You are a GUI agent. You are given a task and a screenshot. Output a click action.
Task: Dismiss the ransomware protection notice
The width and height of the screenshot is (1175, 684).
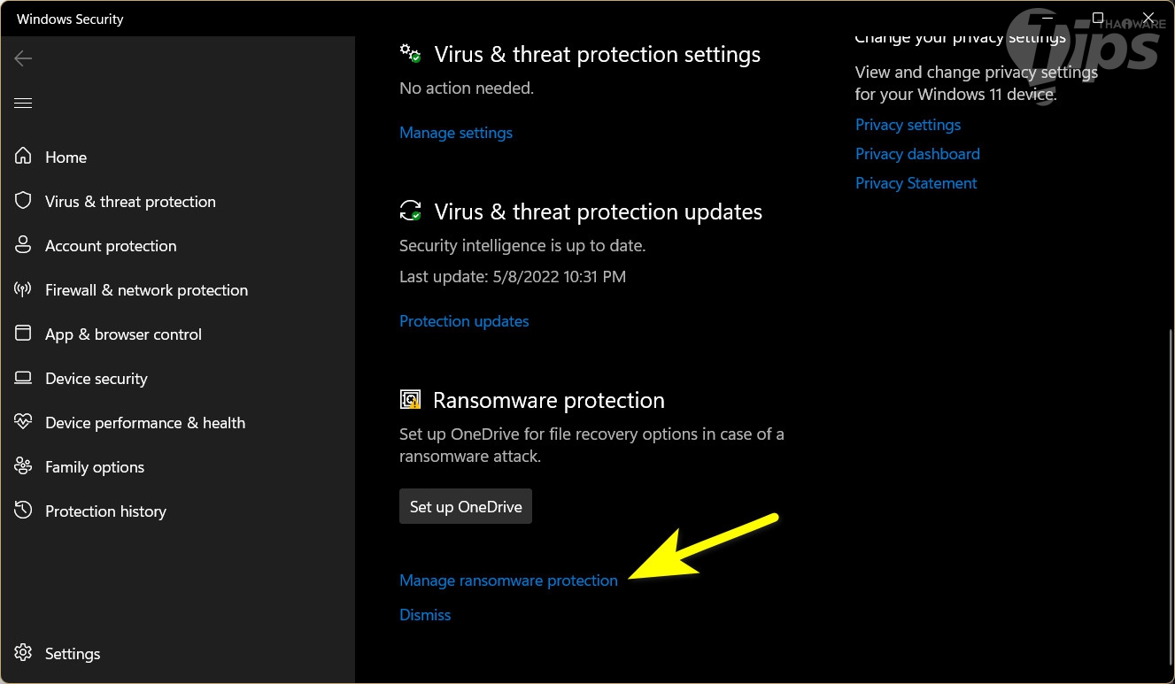coord(425,615)
